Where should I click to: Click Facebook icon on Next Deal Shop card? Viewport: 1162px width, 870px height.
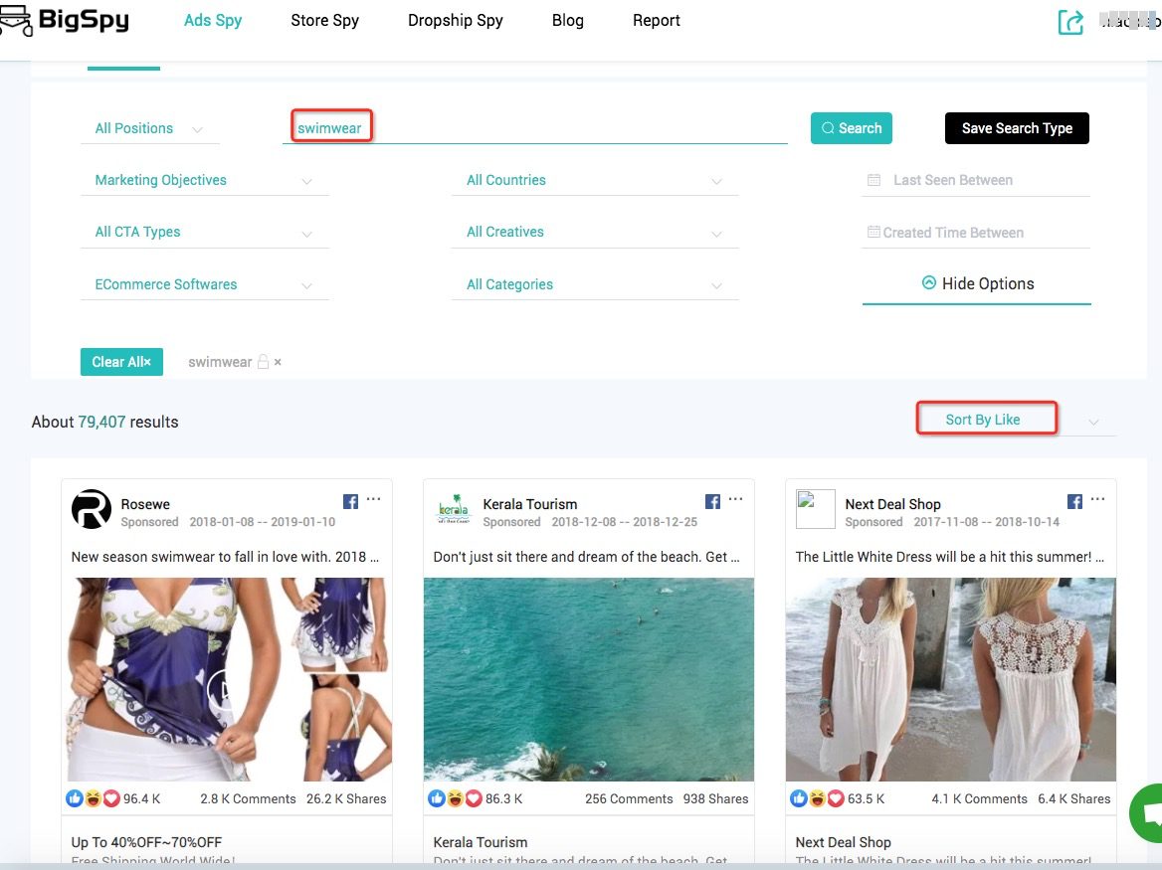[1074, 501]
